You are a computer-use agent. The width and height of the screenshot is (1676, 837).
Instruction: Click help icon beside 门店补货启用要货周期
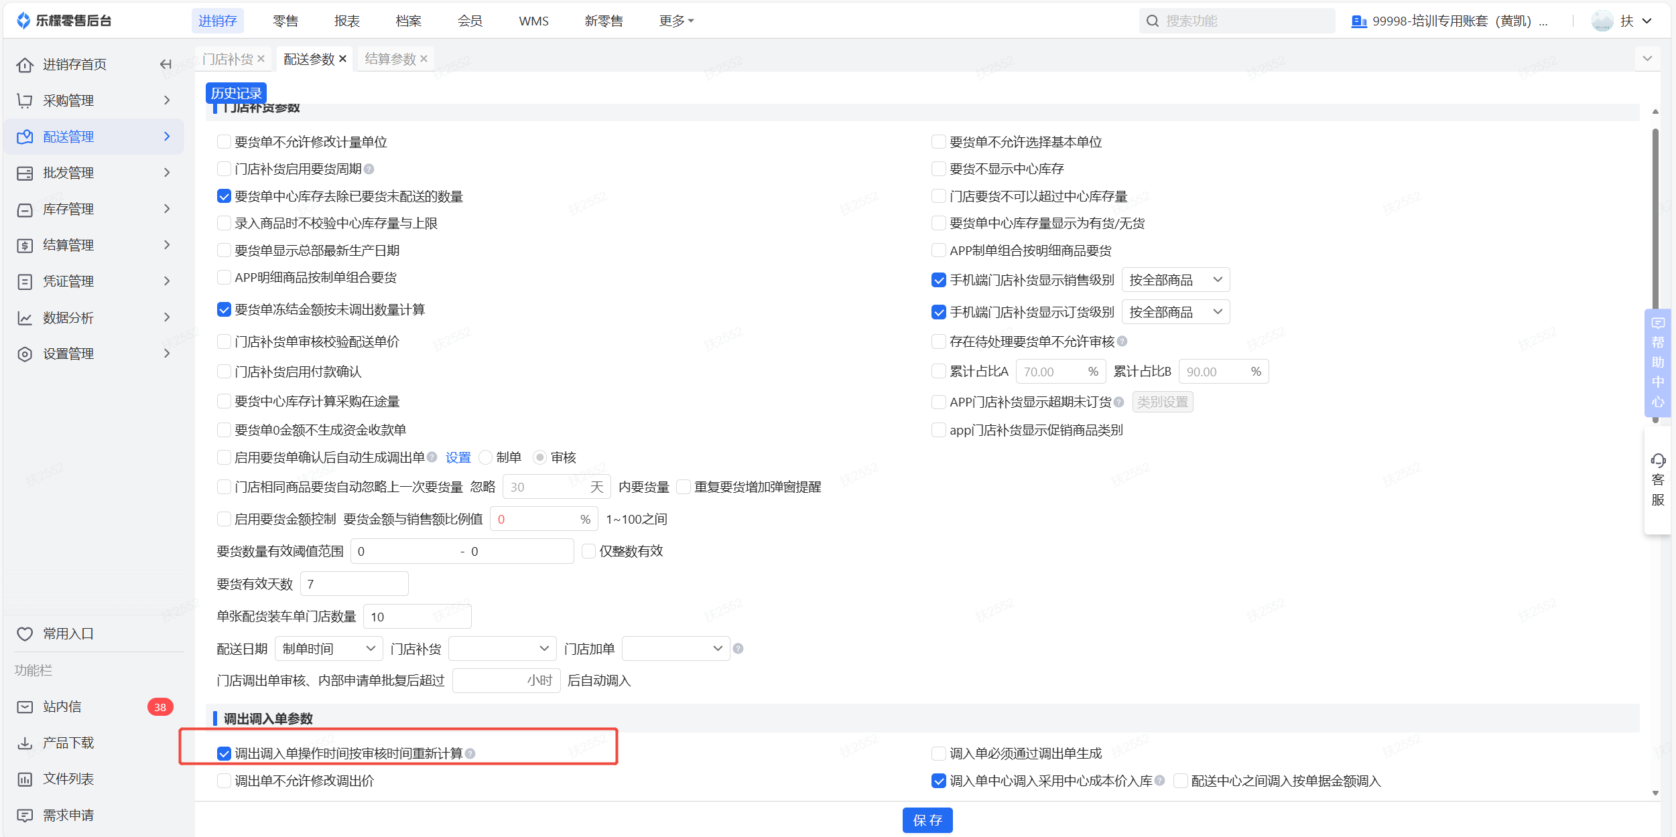pos(369,169)
